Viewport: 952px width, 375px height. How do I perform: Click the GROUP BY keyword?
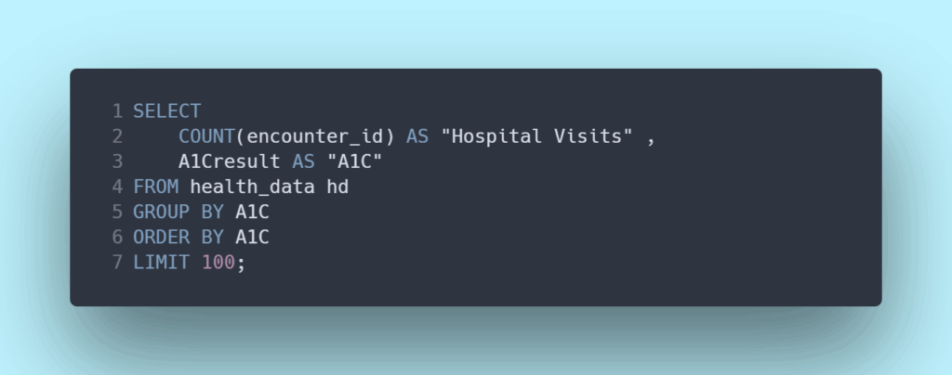click(x=178, y=212)
